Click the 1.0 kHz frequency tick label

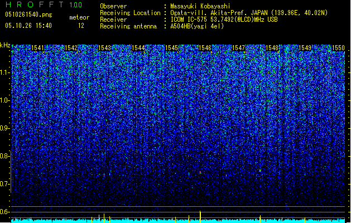click(4, 100)
